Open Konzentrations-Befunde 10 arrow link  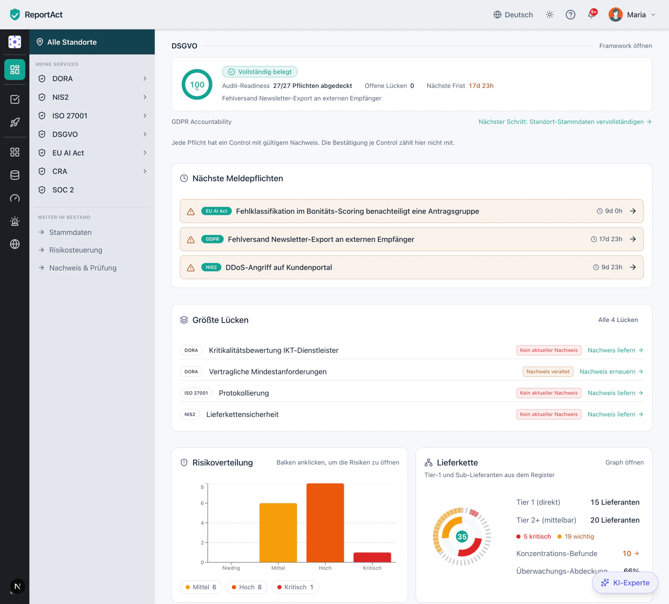click(x=631, y=553)
